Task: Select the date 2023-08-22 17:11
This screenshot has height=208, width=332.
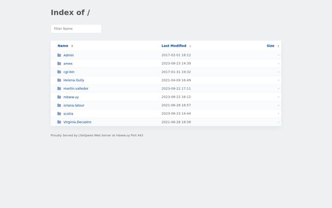Action: [x=176, y=88]
